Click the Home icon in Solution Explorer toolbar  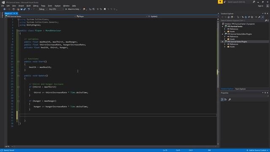tap(229, 17)
